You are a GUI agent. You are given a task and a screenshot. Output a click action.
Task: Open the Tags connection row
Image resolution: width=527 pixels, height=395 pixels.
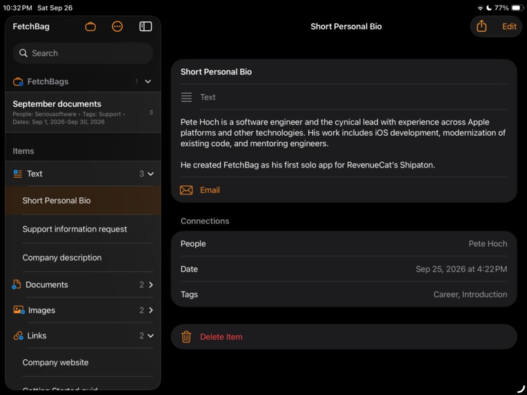(344, 294)
